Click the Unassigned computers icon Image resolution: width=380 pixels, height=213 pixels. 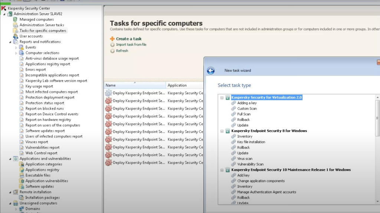point(16,203)
